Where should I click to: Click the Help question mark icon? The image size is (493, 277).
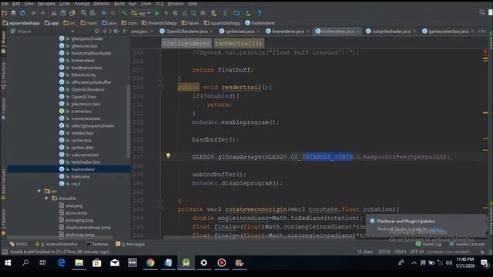[260, 13]
